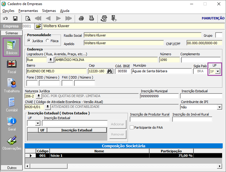226x172 pixels.
Task: Open the Fiscal section in the sidebar
Action: pos(12,67)
